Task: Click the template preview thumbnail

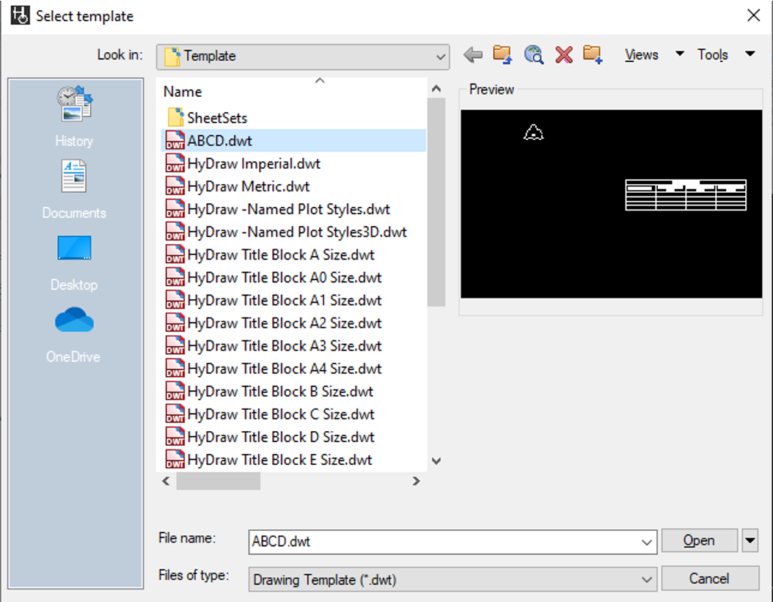Action: pos(612,204)
